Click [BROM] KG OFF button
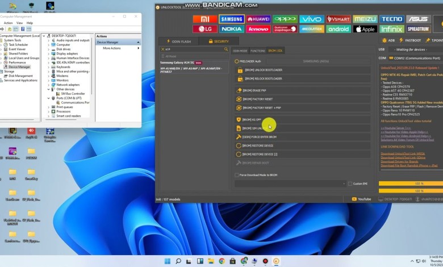Screen dimensions: 443x267 [x=302, y=120]
